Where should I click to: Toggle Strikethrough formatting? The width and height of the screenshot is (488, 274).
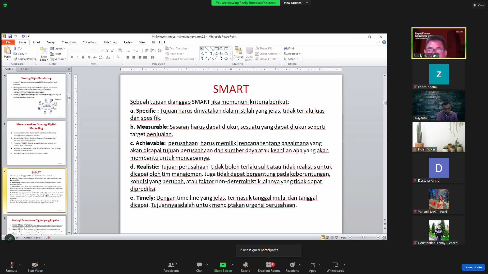point(95,57)
